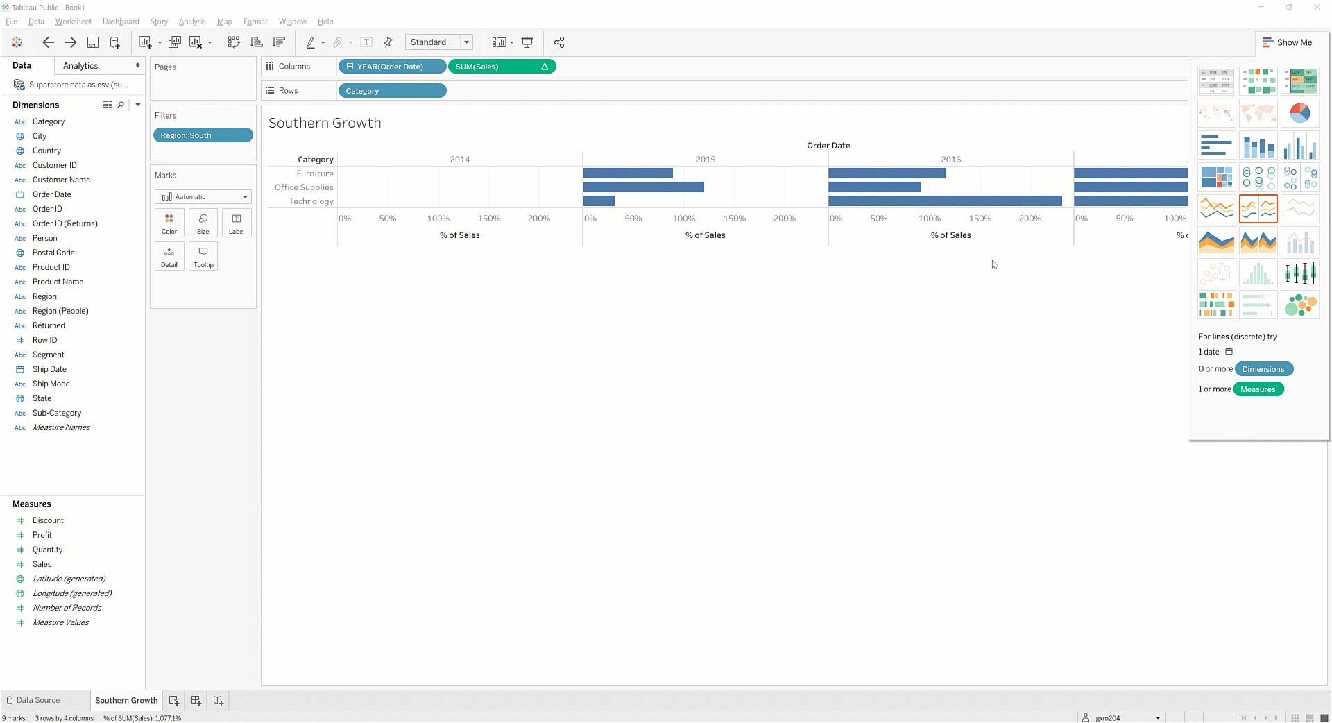Click Sort ascending toolbar icon
1332x723 pixels.
coord(257,42)
